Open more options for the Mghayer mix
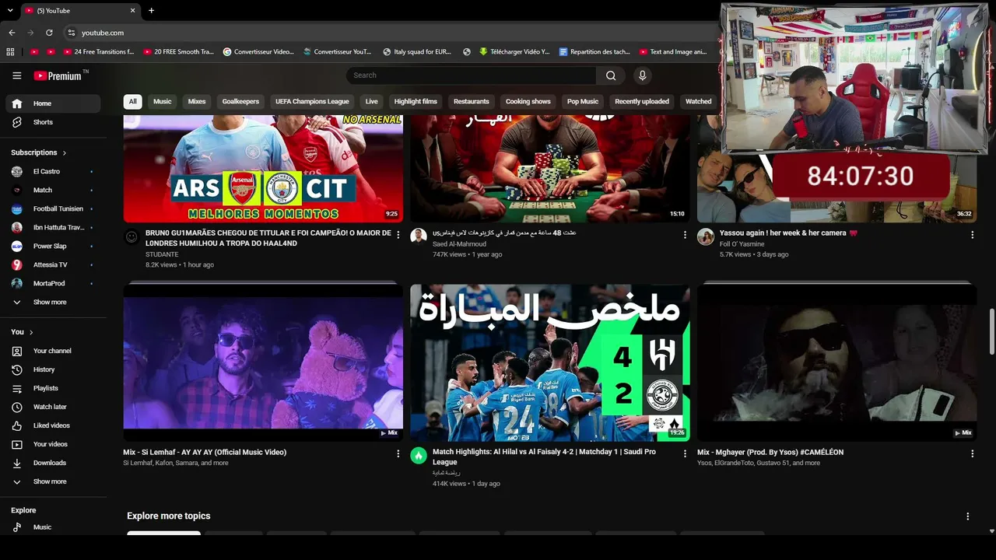Viewport: 996px width, 560px height. click(x=972, y=453)
